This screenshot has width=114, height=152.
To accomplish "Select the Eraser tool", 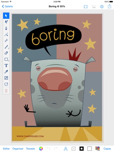I will tap(6, 53).
